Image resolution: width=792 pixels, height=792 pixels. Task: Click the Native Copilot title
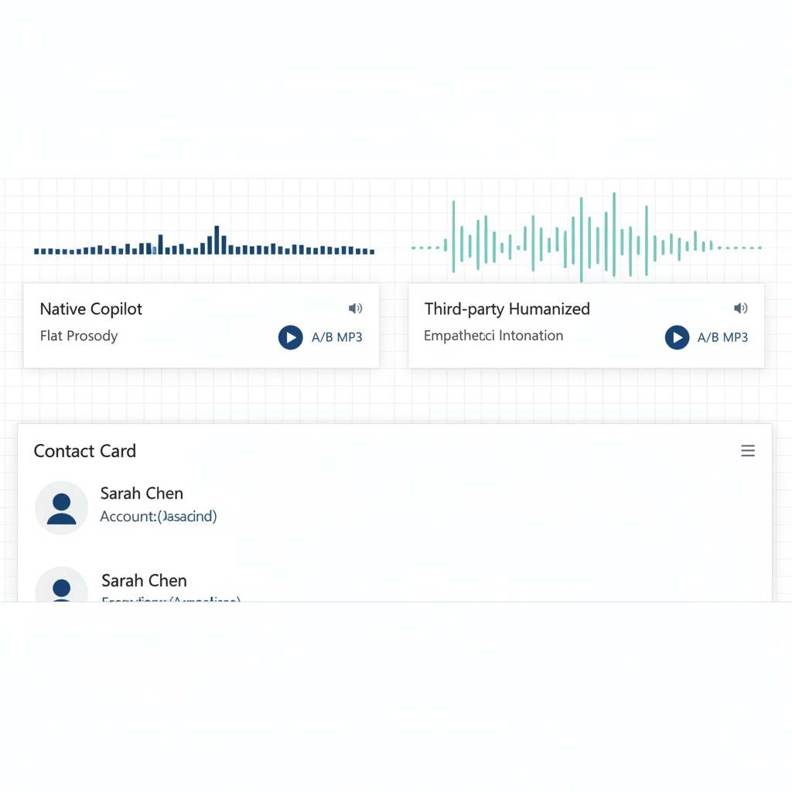click(91, 309)
